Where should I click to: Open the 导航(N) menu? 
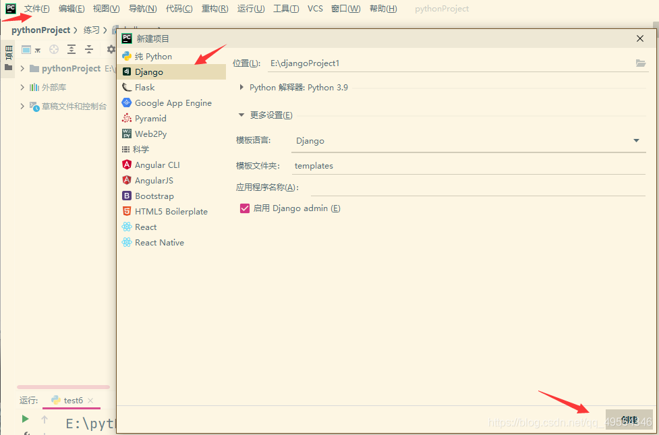[142, 8]
